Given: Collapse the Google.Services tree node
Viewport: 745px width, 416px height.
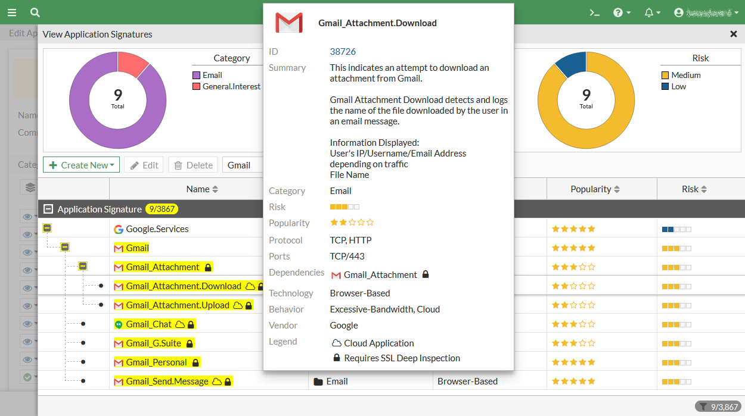Looking at the screenshot, I should tap(47, 228).
